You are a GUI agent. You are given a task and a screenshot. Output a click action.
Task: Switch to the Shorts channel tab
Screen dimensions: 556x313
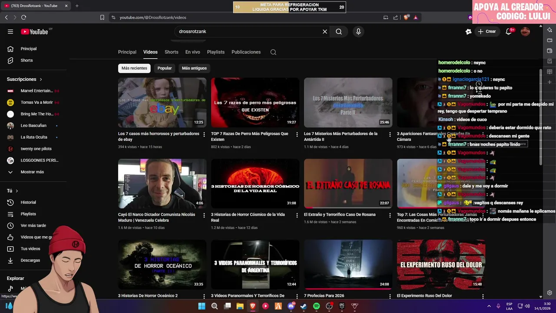click(171, 52)
